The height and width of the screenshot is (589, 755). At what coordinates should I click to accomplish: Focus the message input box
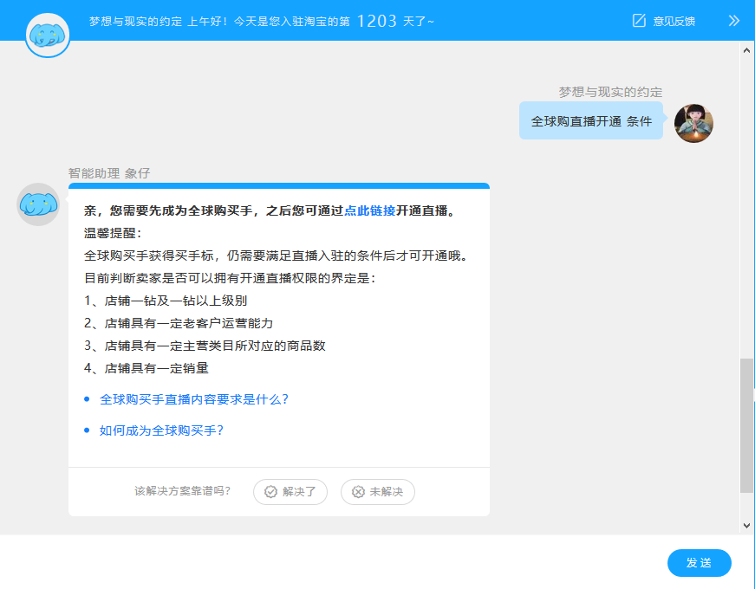332,562
